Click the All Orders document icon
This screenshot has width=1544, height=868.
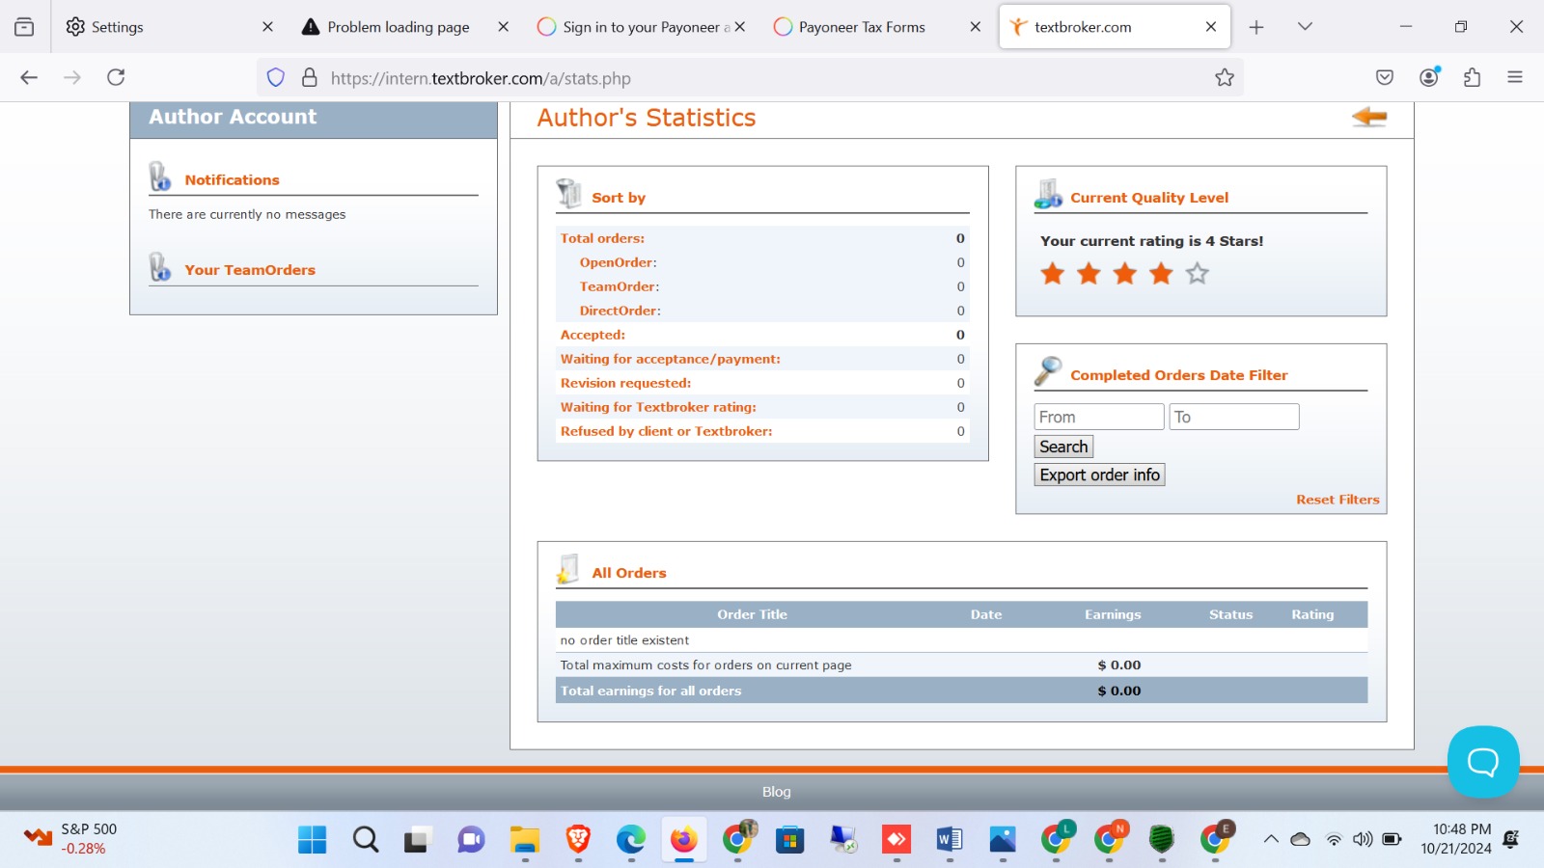tap(568, 569)
